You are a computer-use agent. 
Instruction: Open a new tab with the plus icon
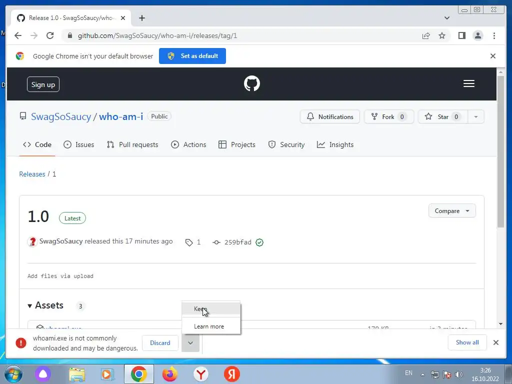click(141, 18)
